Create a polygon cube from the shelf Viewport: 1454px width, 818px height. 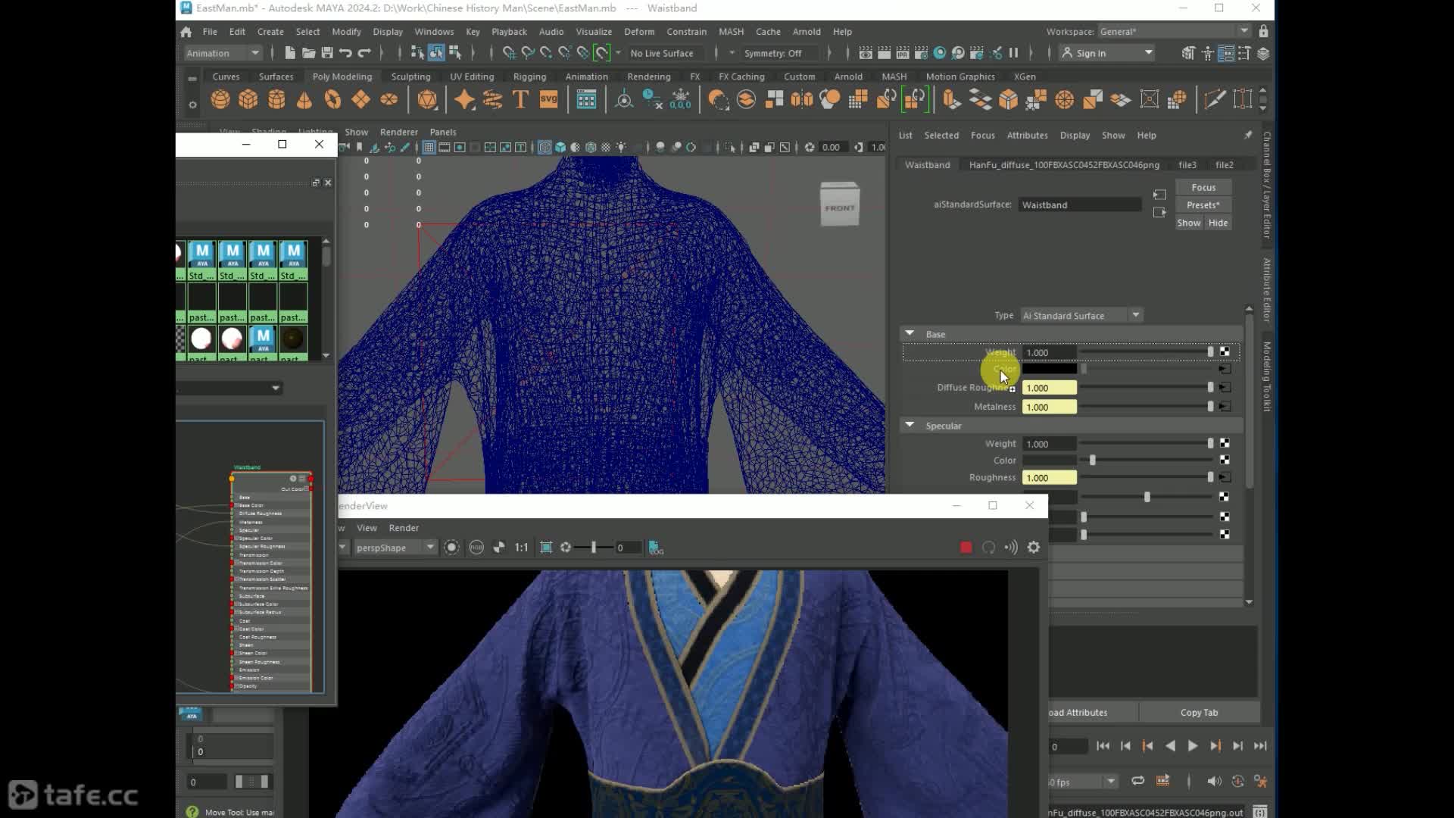248,99
